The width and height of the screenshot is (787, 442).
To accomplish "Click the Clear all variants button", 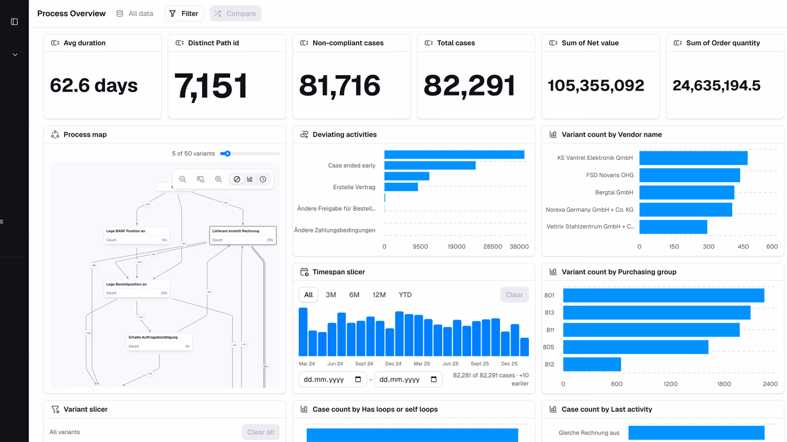I will (261, 432).
